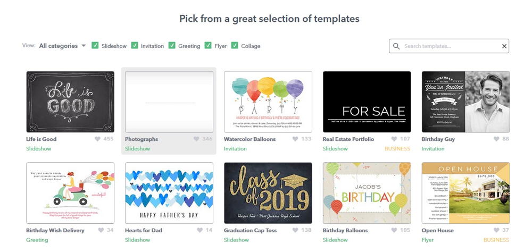Uncheck the Slideshow filter checkbox

pyautogui.click(x=95, y=46)
